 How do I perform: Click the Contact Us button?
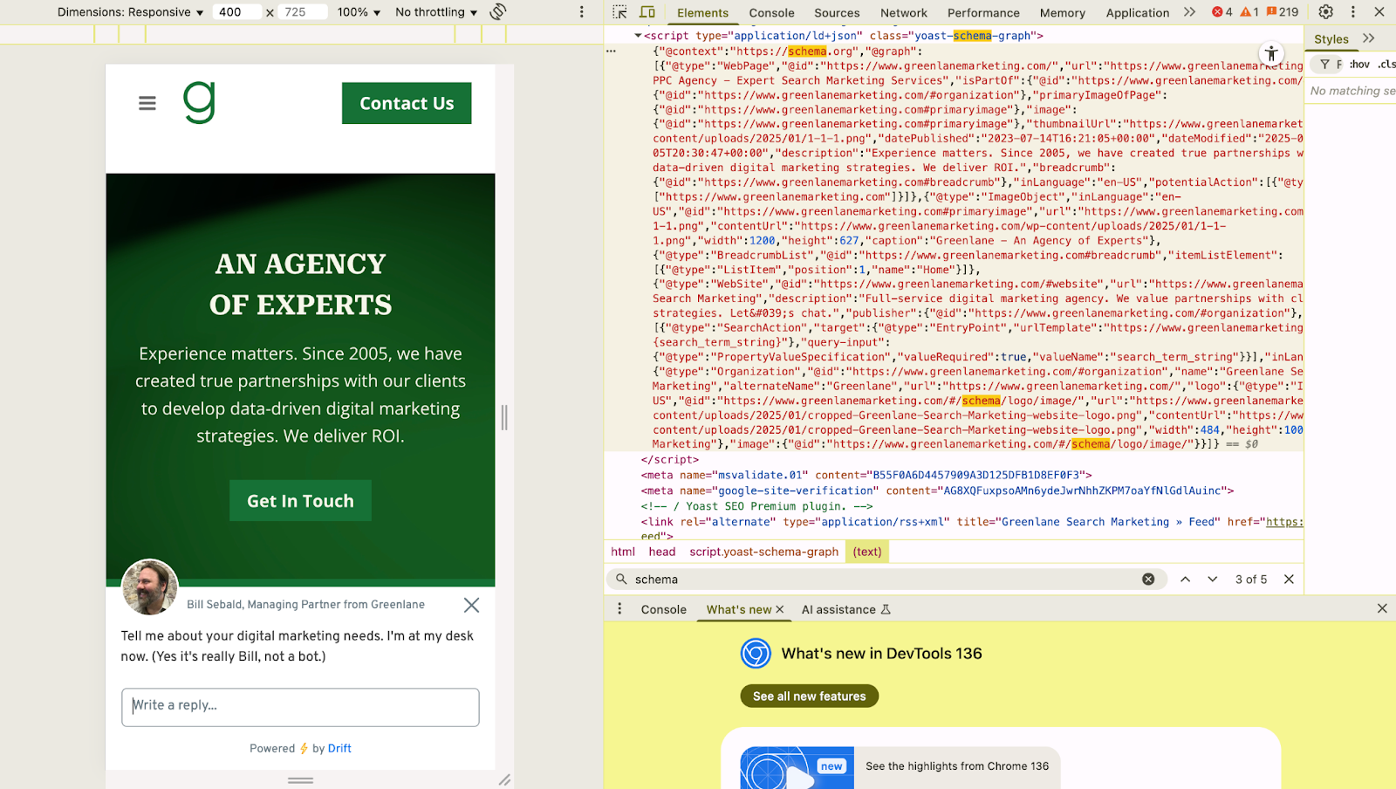point(407,103)
